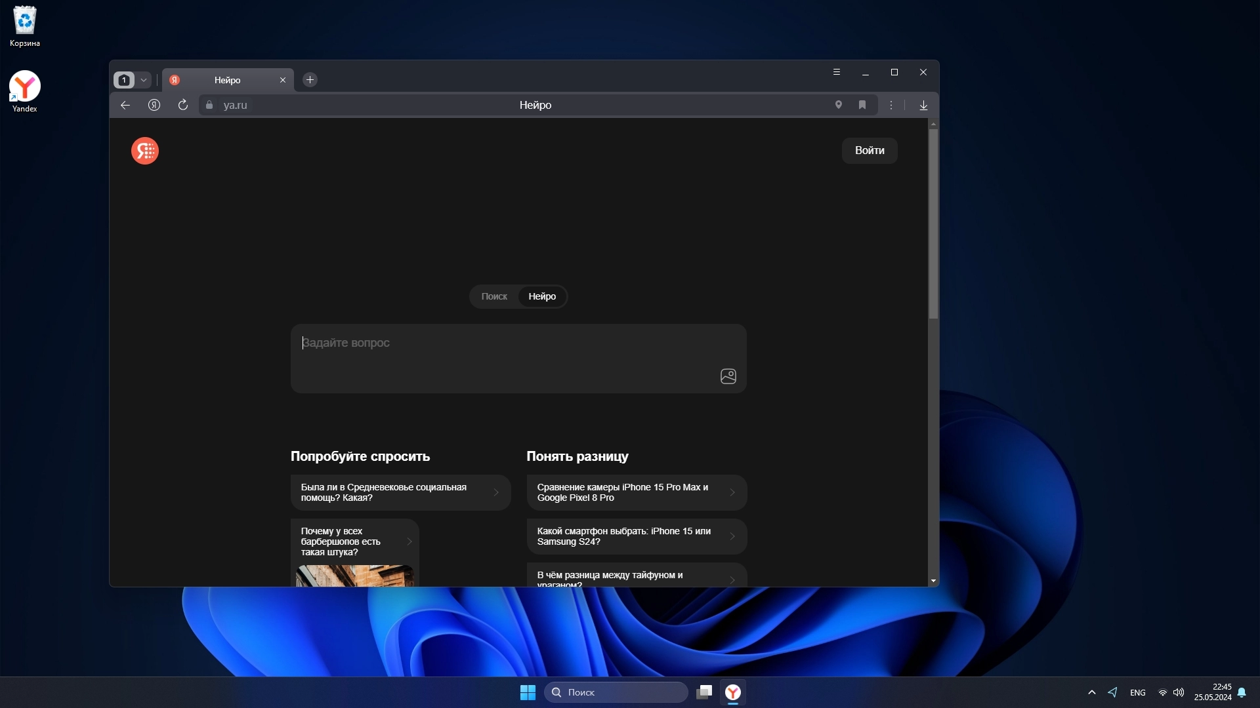Open a new tab with plus button
Screen dimensions: 1260x708
[310, 80]
